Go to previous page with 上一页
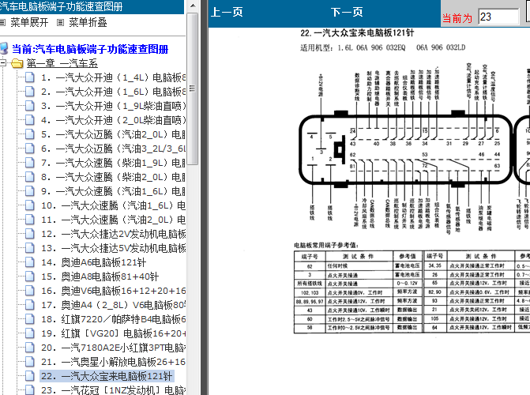530x395 pixels. click(x=227, y=13)
